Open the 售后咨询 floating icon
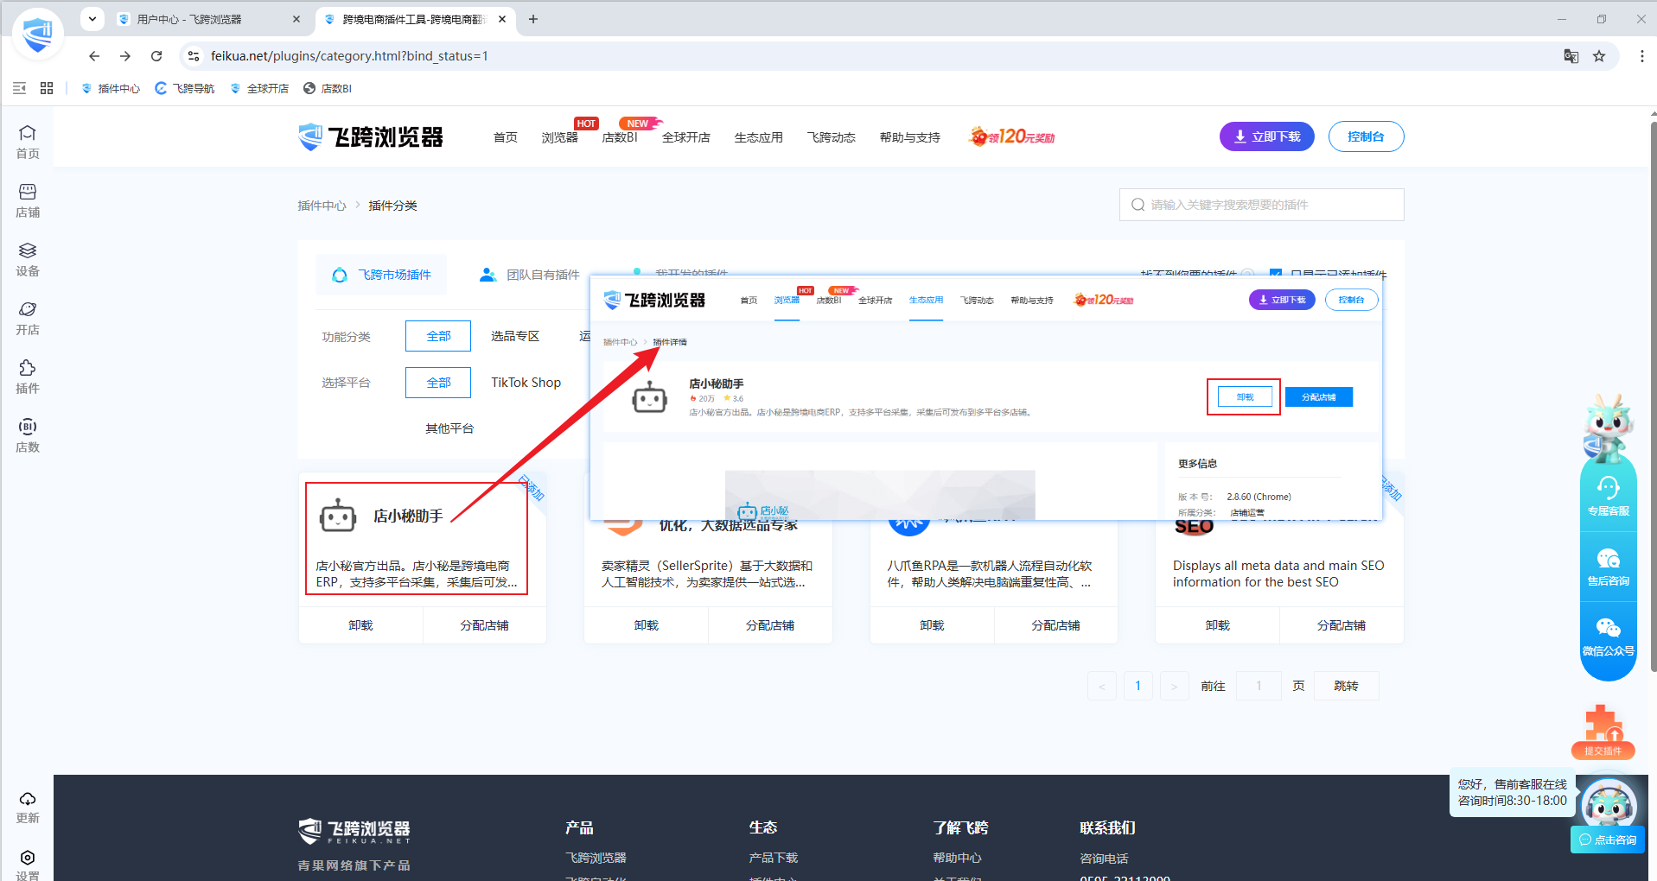Image resolution: width=1657 pixels, height=881 pixels. 1608,567
